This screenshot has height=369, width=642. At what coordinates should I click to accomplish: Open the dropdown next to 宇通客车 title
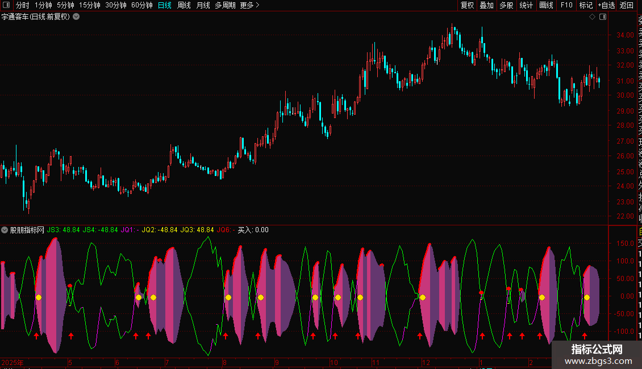pyautogui.click(x=76, y=17)
